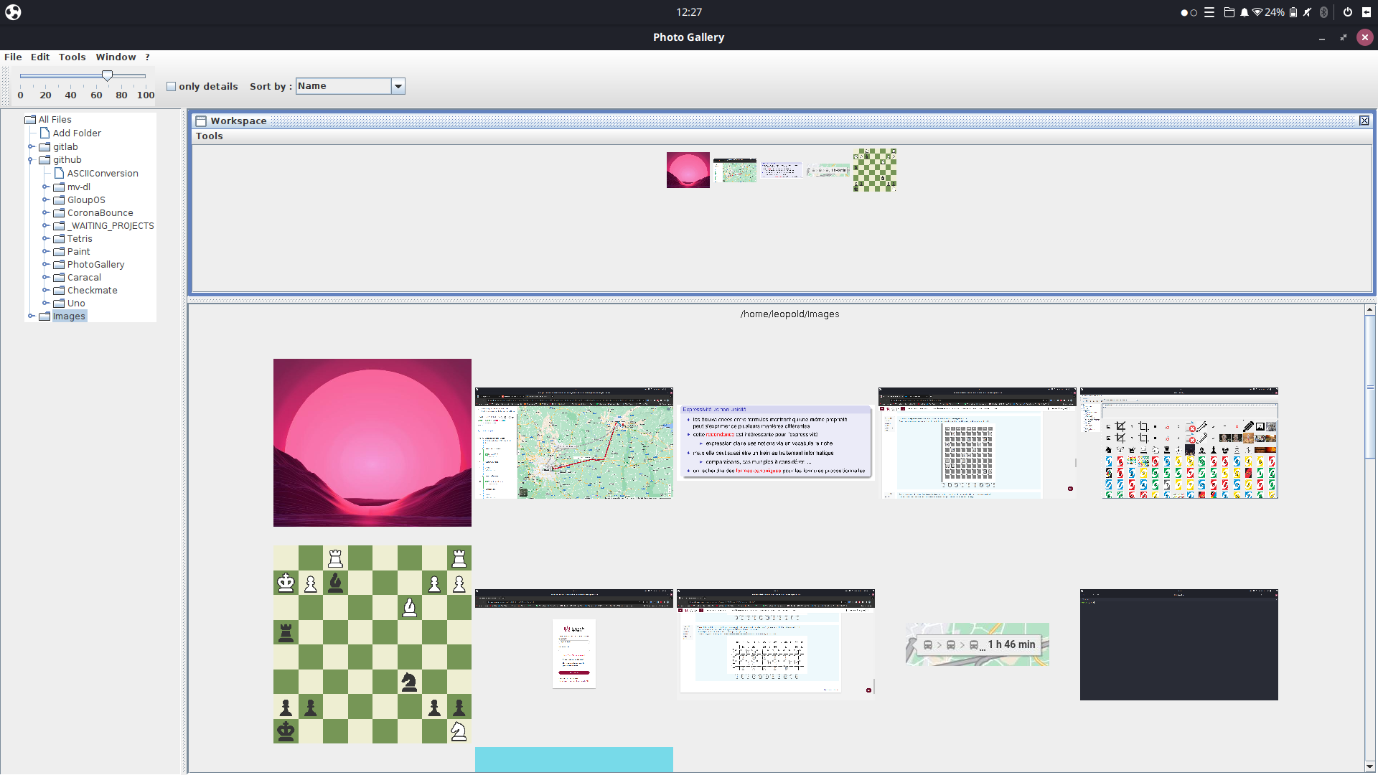This screenshot has height=775, width=1378.
Task: Open the grid puzzle screenshot image
Action: point(978,443)
